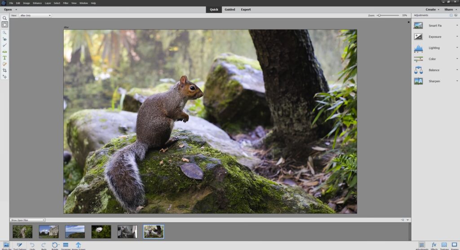Select the Zoom tool in the toolbox

(4, 18)
